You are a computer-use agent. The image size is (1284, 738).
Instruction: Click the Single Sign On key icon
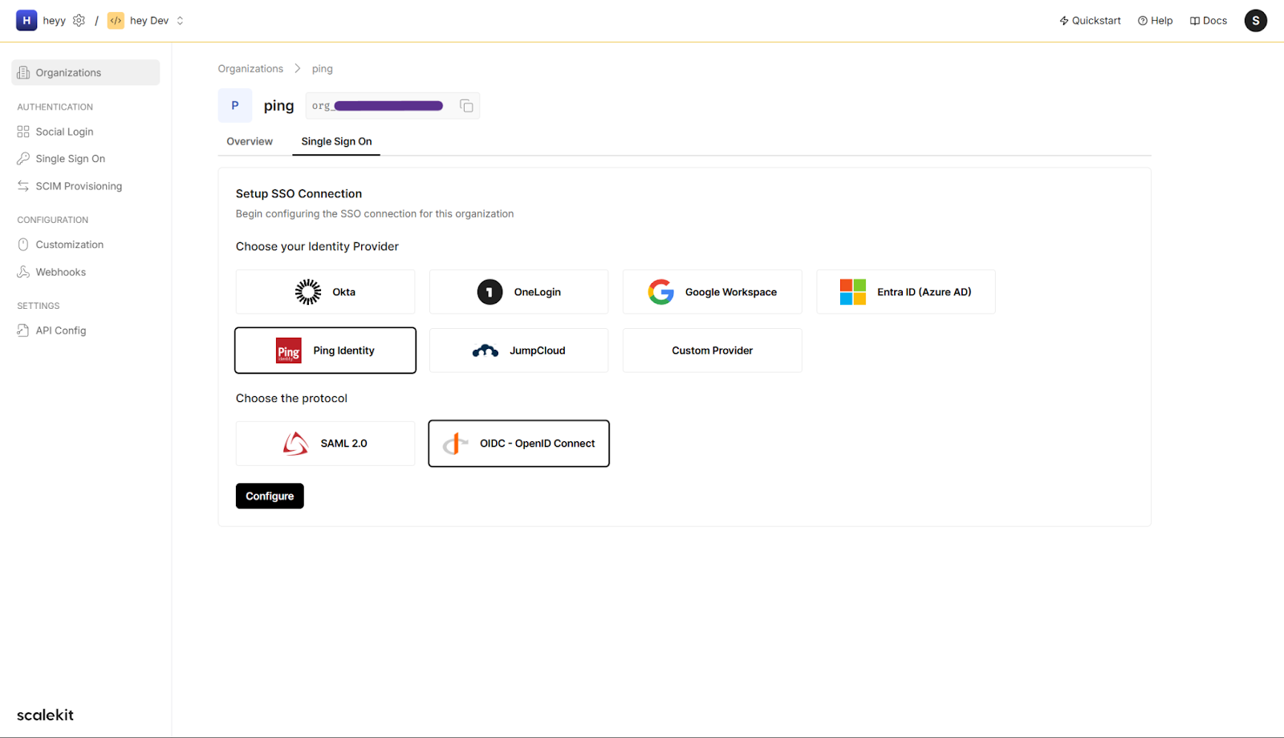click(23, 159)
